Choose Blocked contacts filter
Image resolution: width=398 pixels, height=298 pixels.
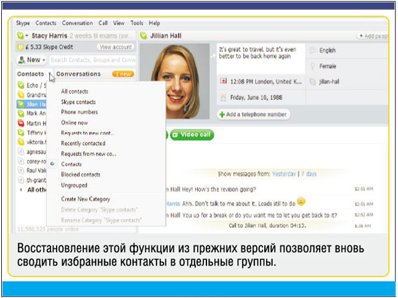click(81, 174)
